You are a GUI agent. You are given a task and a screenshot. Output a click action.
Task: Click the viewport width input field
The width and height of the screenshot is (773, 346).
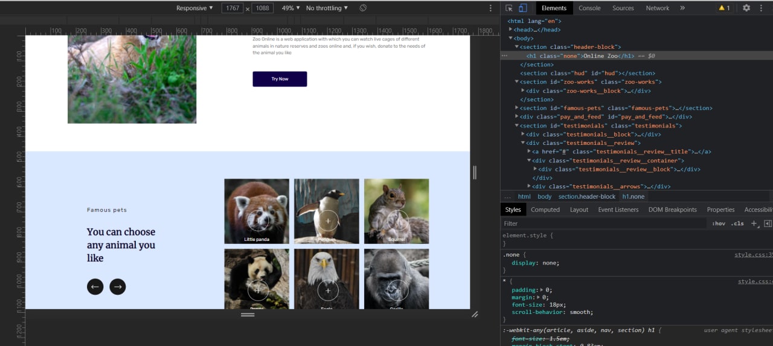tap(232, 8)
